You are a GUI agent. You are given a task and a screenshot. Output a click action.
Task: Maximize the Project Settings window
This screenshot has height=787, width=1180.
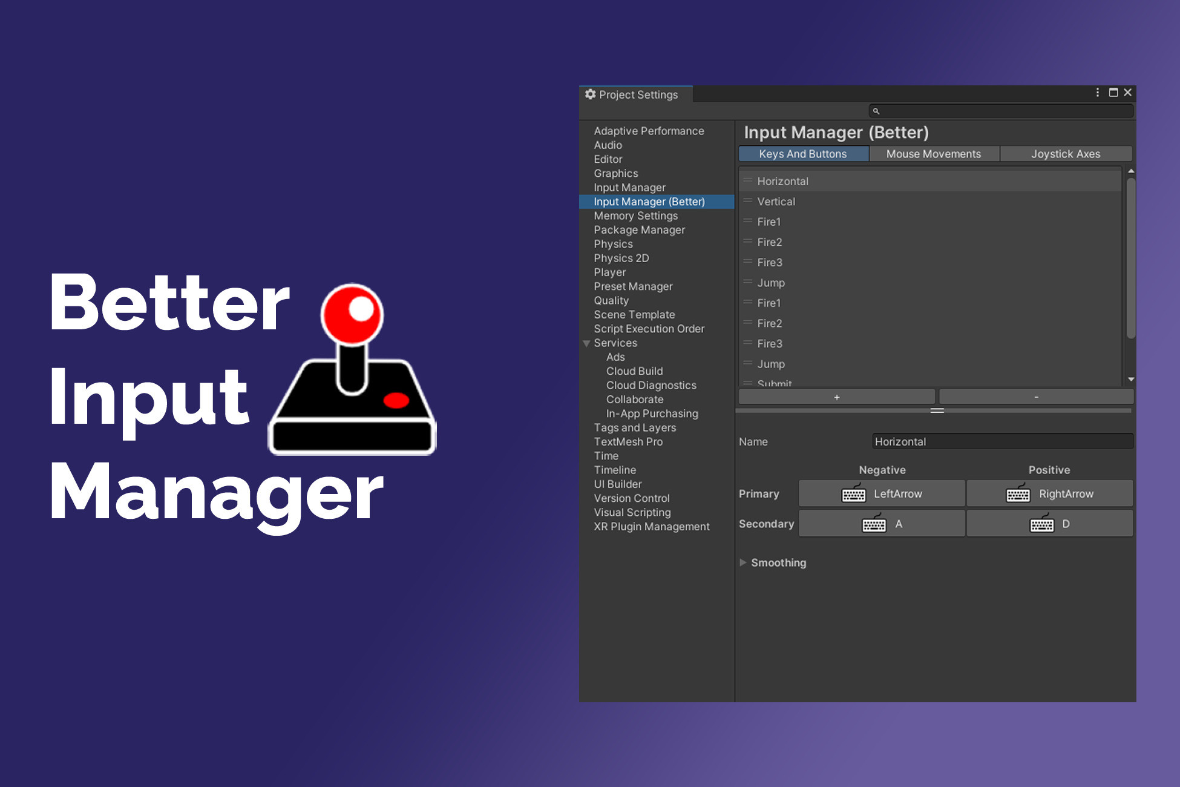(1113, 93)
